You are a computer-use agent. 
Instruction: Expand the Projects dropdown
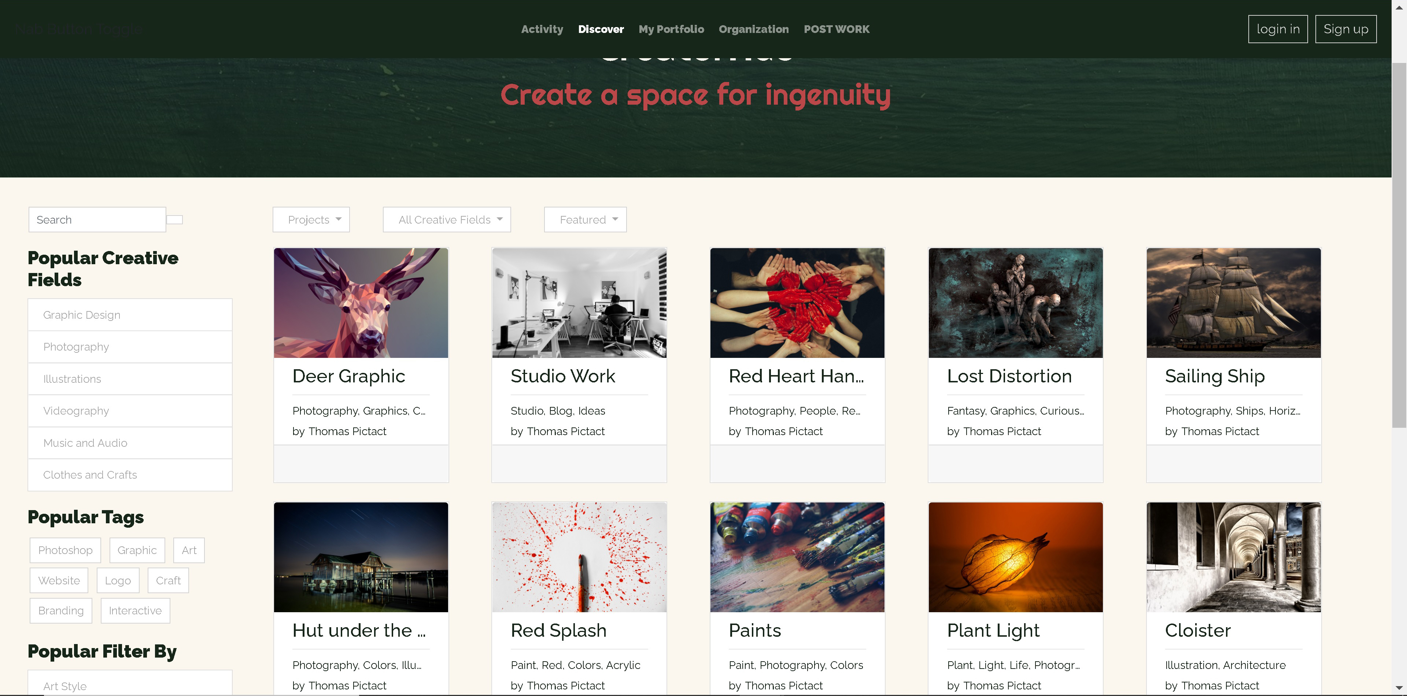[x=311, y=219]
